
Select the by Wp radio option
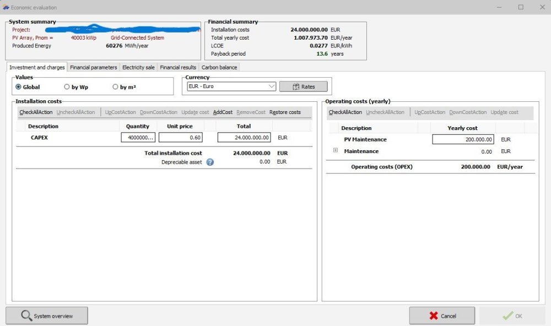point(67,87)
